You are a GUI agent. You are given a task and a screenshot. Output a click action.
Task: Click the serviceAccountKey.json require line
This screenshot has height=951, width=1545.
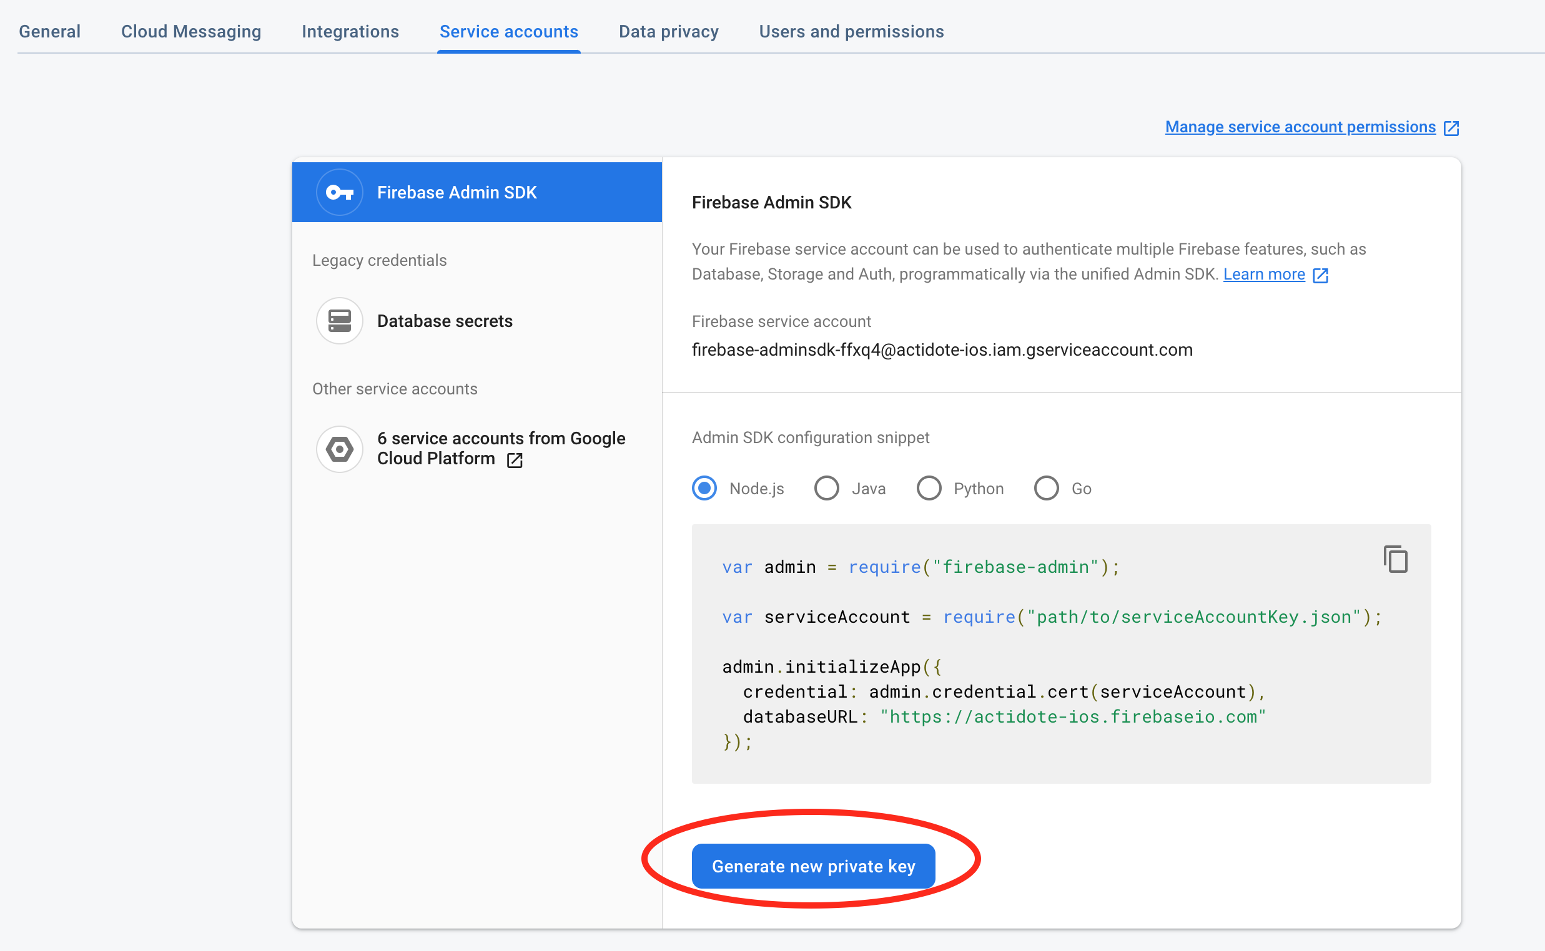1052,617
